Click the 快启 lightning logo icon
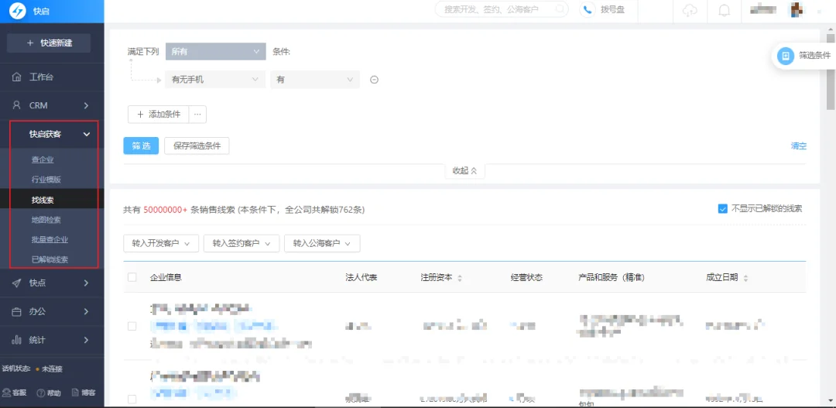Screen dimensions: 836x408 coord(18,11)
